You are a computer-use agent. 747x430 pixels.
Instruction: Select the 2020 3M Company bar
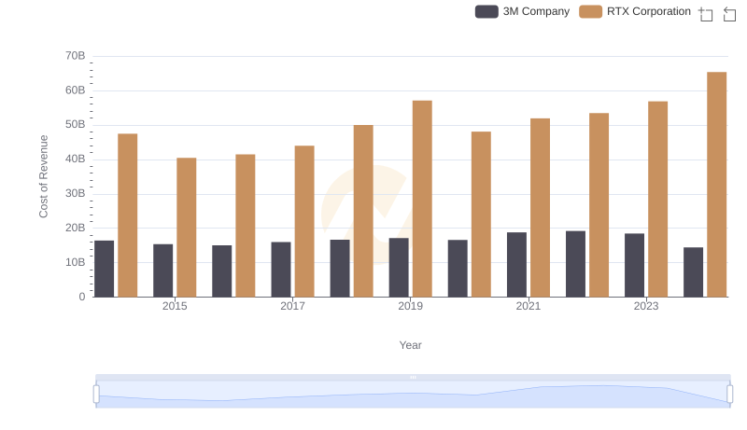(x=458, y=269)
